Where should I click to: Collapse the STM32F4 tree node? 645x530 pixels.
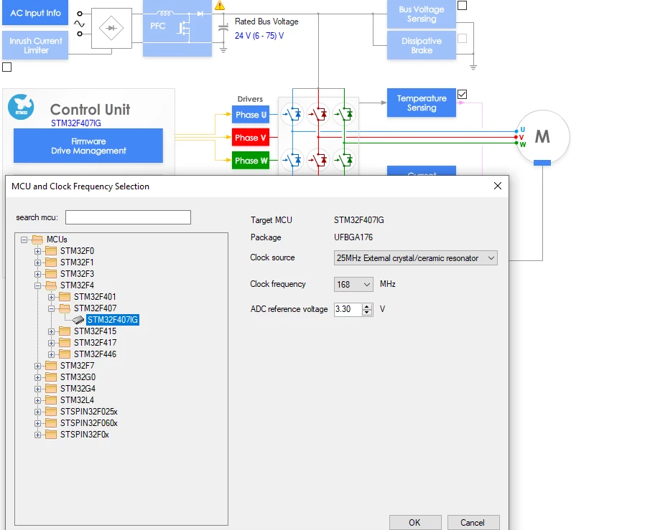37,285
